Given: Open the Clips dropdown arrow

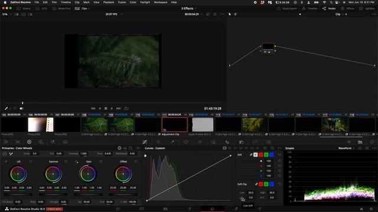Looking at the screenshot, I should tap(89, 8).
